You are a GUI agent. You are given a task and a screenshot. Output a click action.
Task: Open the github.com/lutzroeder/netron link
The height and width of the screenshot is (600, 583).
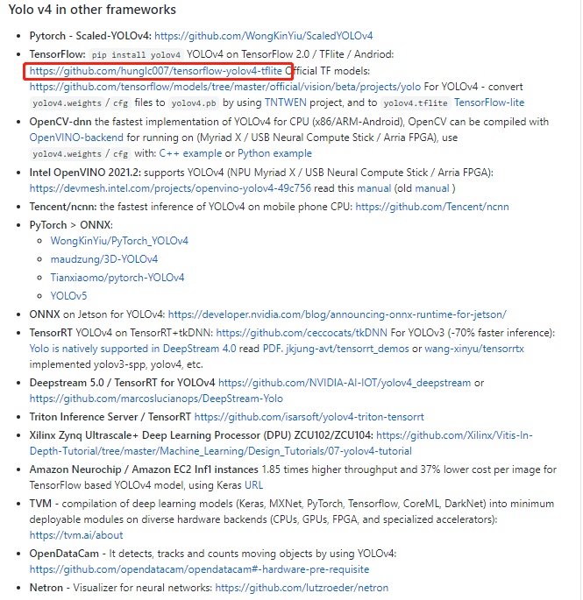(302, 588)
